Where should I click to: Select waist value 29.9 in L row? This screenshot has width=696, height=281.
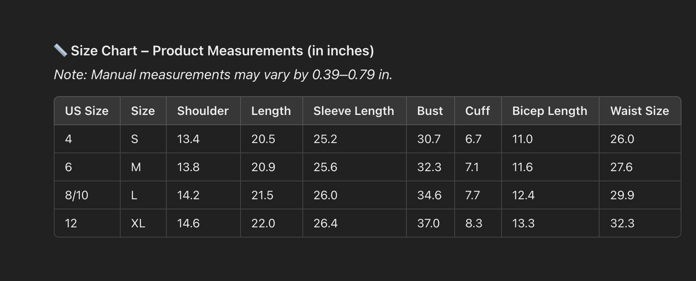(x=622, y=195)
